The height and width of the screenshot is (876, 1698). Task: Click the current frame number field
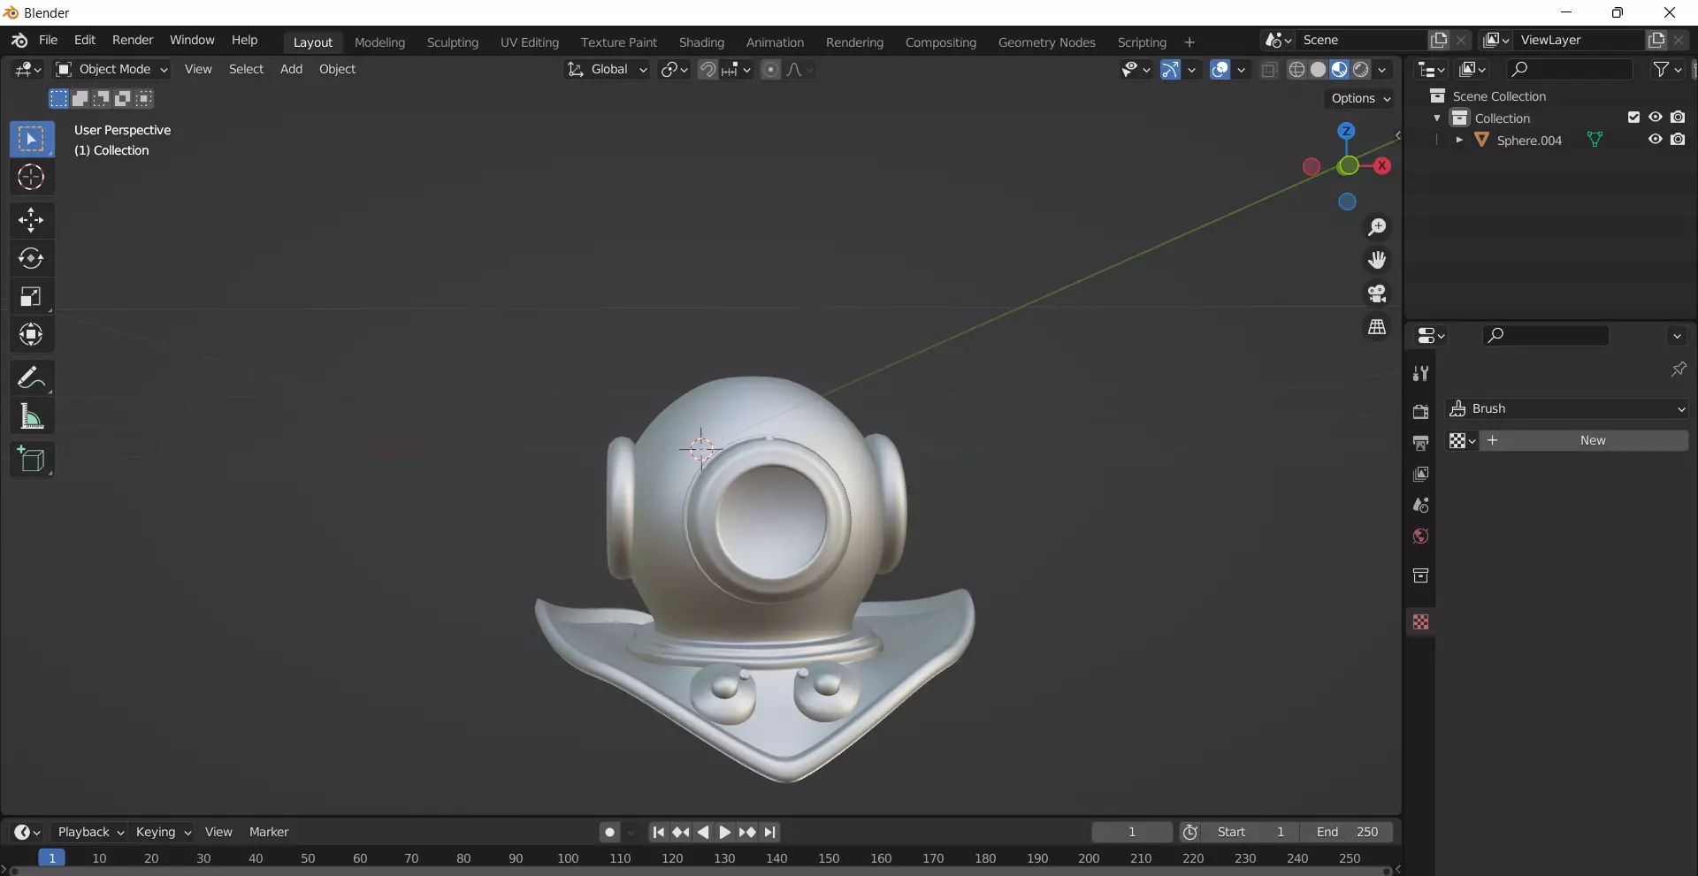pos(1132,832)
